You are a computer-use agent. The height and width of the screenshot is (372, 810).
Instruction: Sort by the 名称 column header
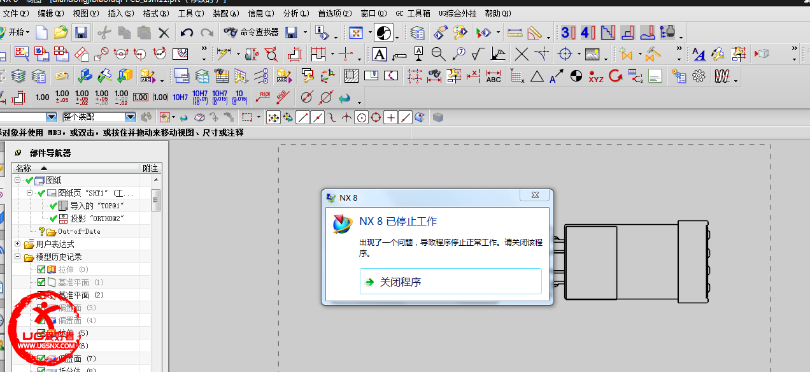click(x=76, y=168)
